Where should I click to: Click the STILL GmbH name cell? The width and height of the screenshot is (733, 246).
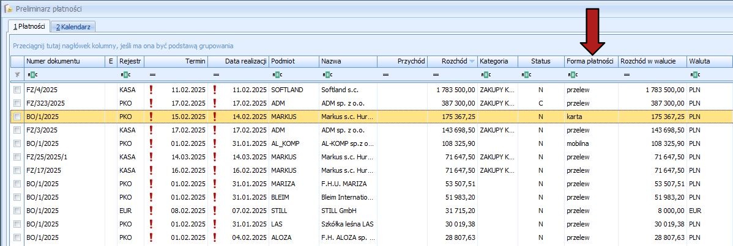[348, 211]
